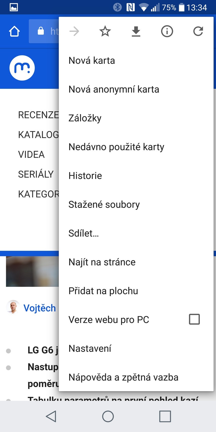Open Android recent apps square button
Screen dimensions: 216x432
165,416
